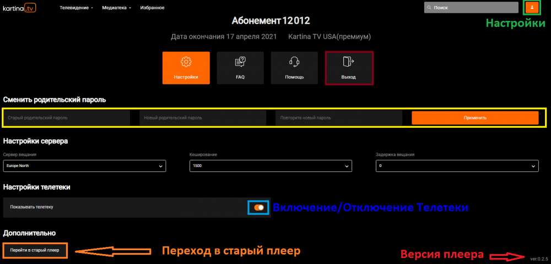
Task: Focus the Новый родительский пароль field
Action: (203, 118)
